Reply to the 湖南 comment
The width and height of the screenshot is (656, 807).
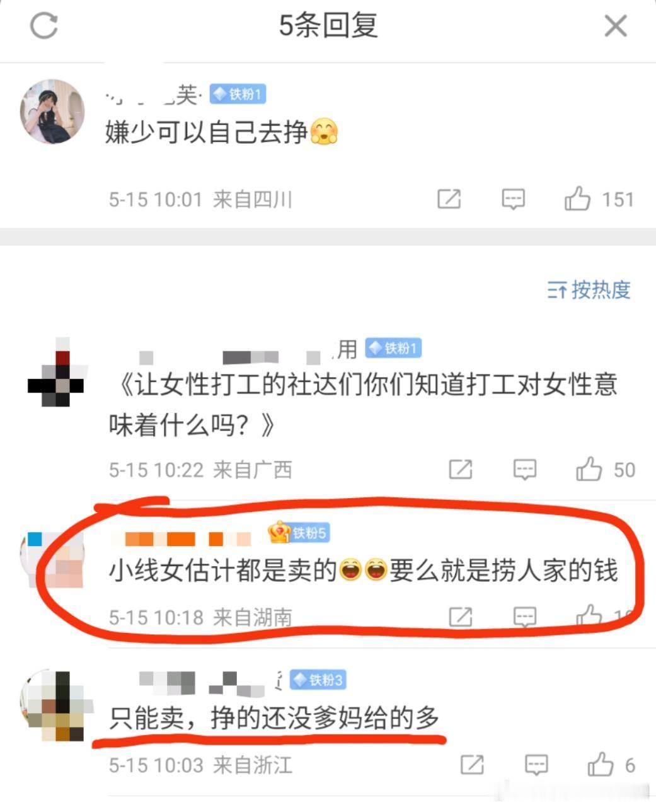[x=525, y=616]
